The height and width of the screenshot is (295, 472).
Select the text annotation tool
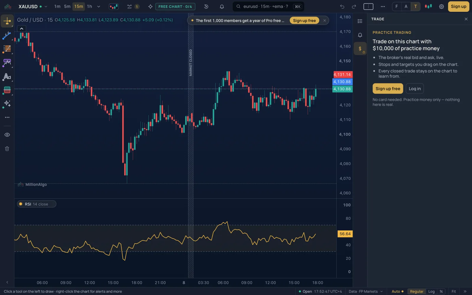pos(7,77)
